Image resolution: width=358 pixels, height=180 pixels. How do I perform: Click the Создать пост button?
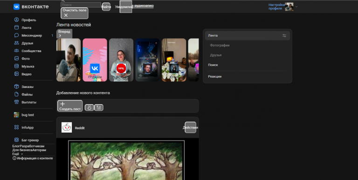(70, 106)
